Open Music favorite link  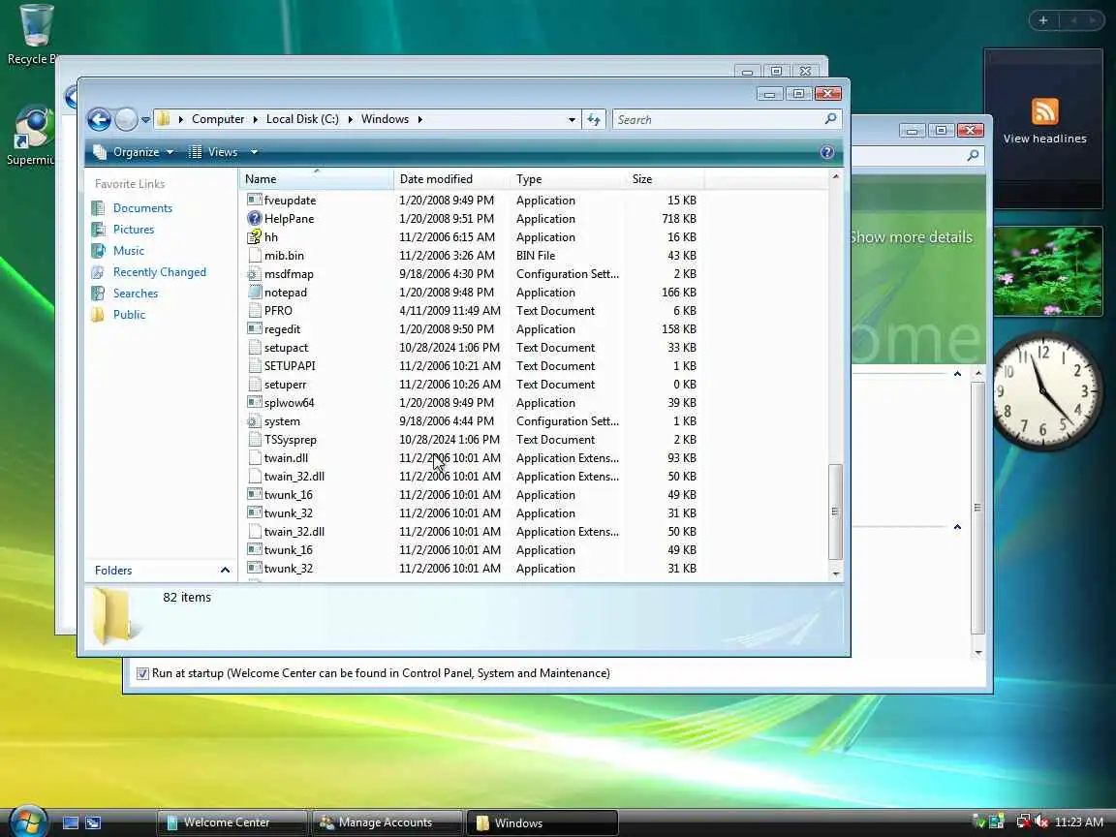tap(128, 251)
